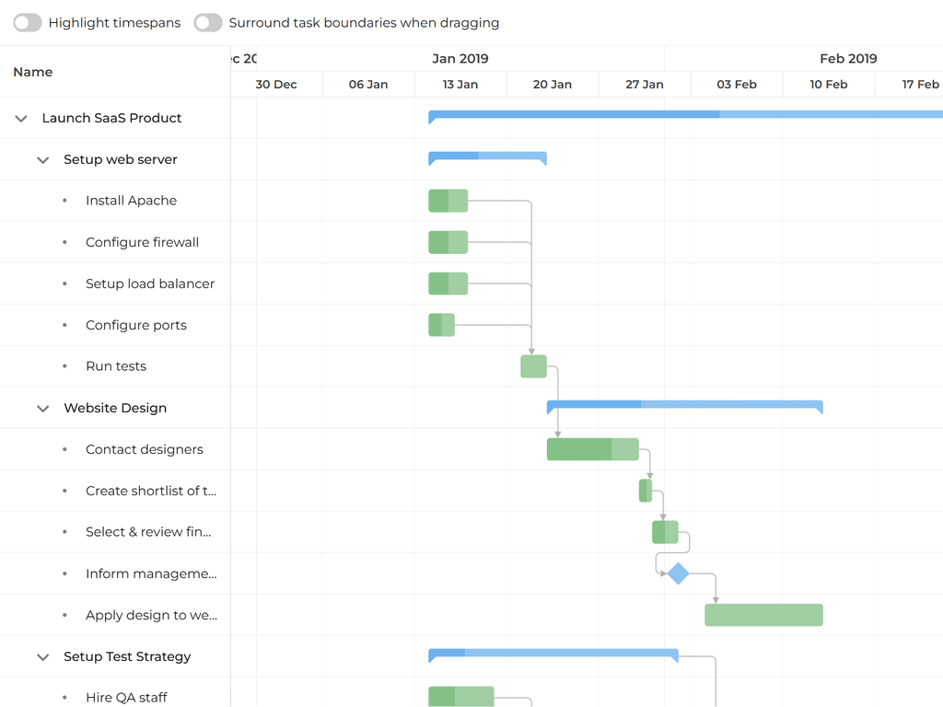The width and height of the screenshot is (943, 707).
Task: Click the 13 Jan week header
Action: tap(460, 85)
